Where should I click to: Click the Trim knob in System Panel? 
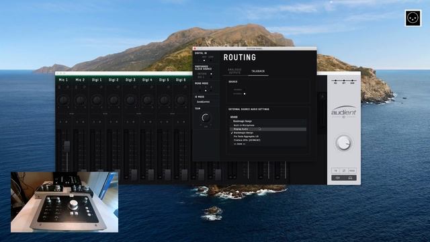coord(206,118)
